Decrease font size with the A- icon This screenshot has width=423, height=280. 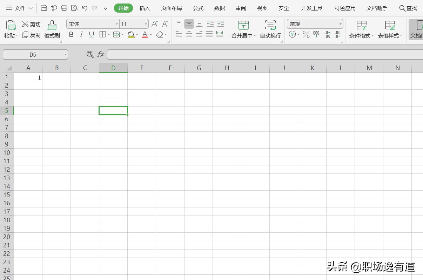tap(165, 24)
